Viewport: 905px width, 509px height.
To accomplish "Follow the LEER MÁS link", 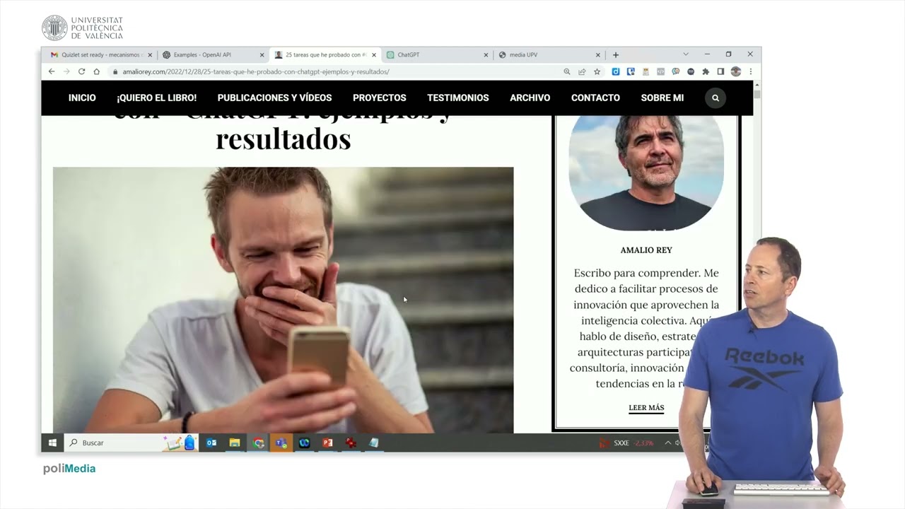I will tap(646, 408).
